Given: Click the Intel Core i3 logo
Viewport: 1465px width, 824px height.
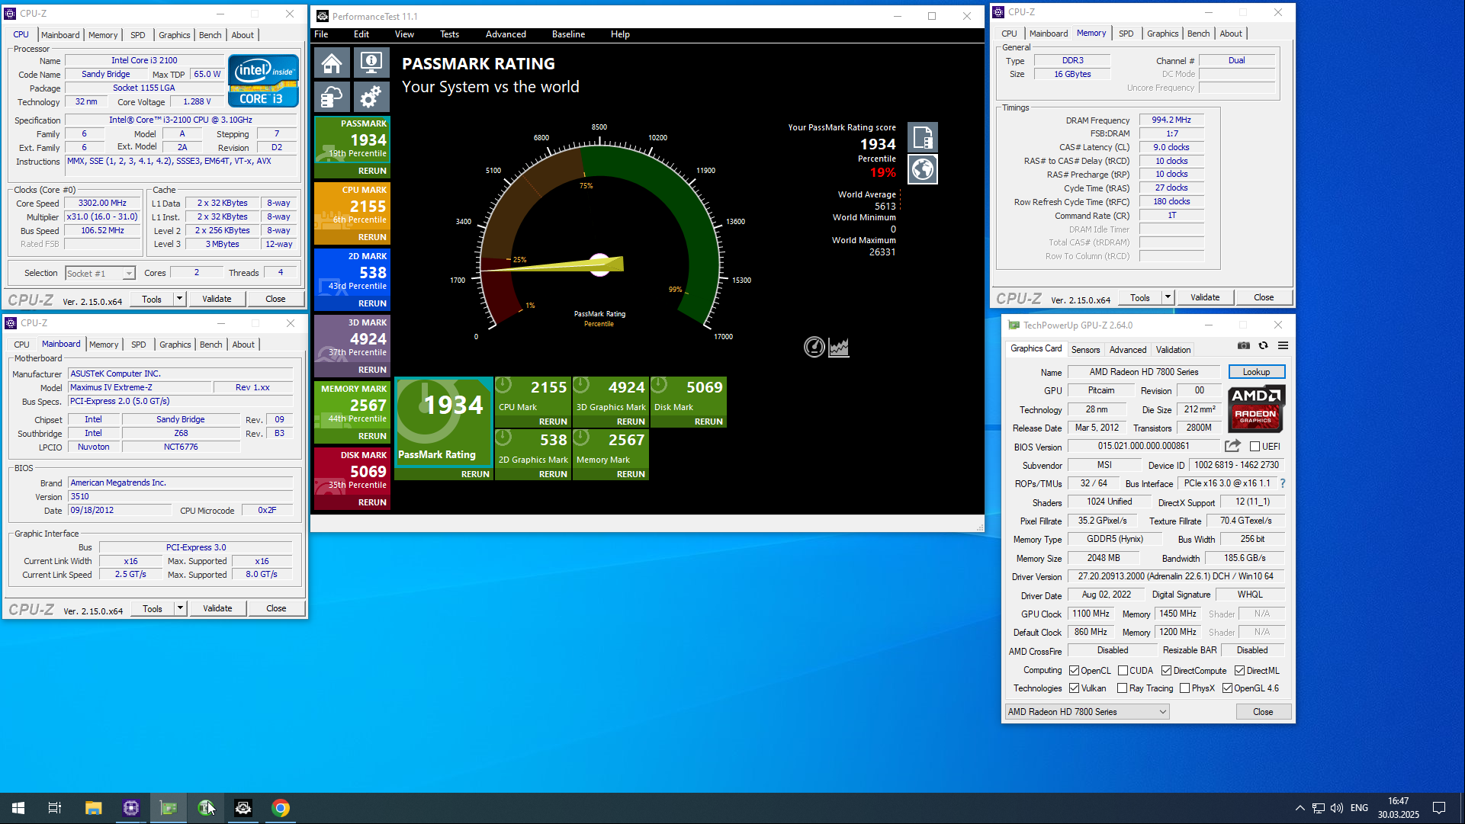Looking at the screenshot, I should point(263,80).
